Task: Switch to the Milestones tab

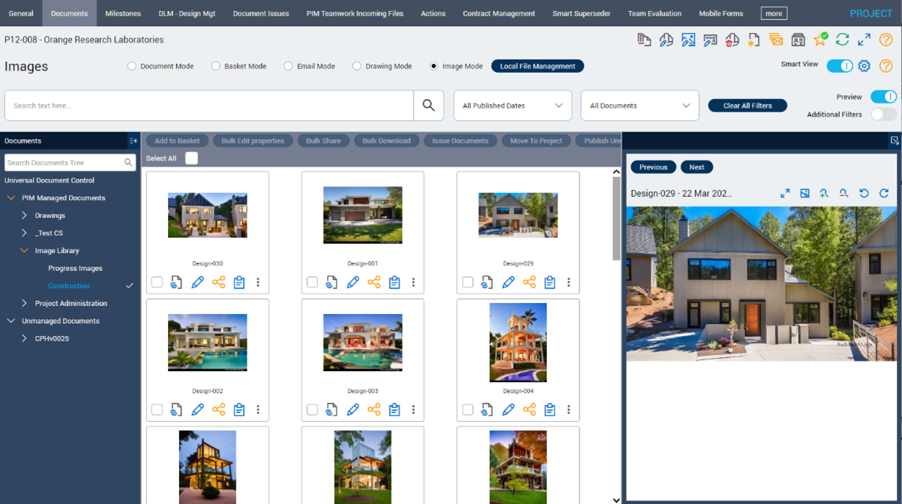Action: click(122, 13)
